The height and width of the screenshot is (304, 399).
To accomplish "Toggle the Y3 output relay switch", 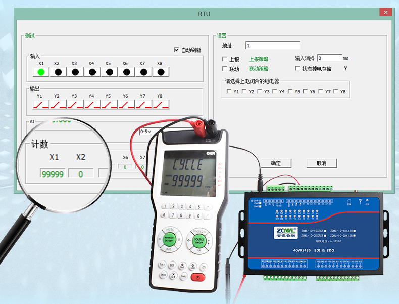I will (x=75, y=104).
